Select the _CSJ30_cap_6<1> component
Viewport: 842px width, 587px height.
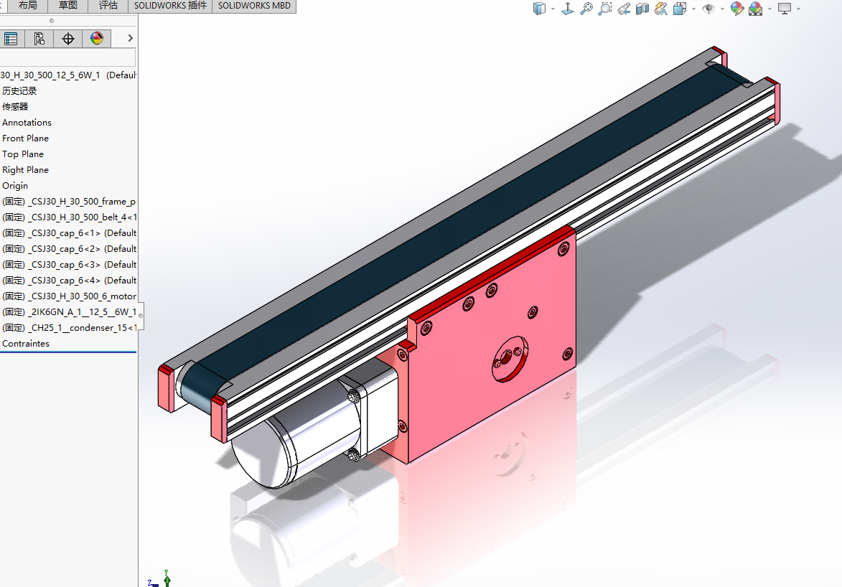(x=69, y=233)
